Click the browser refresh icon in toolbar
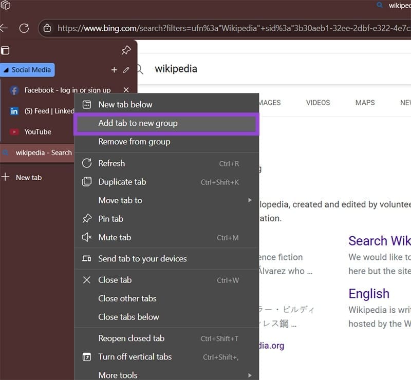 coord(24,28)
